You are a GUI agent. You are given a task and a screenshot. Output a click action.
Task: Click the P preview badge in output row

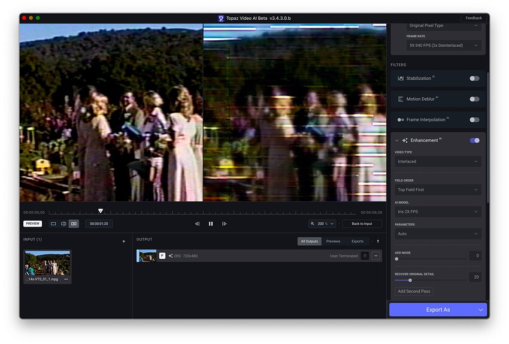coord(162,256)
